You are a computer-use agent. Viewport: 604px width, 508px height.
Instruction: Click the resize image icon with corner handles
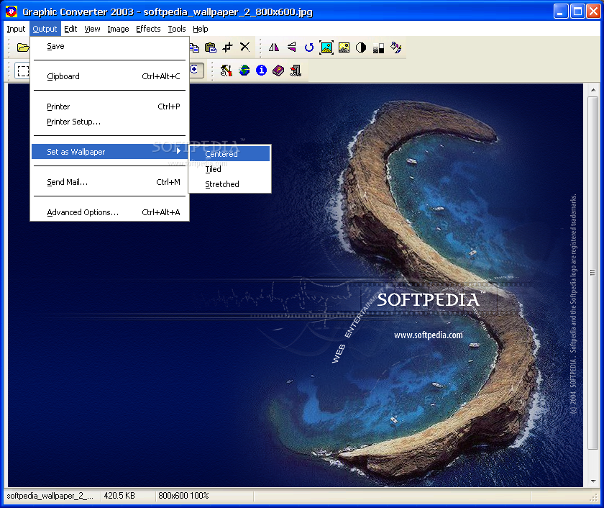click(x=326, y=47)
